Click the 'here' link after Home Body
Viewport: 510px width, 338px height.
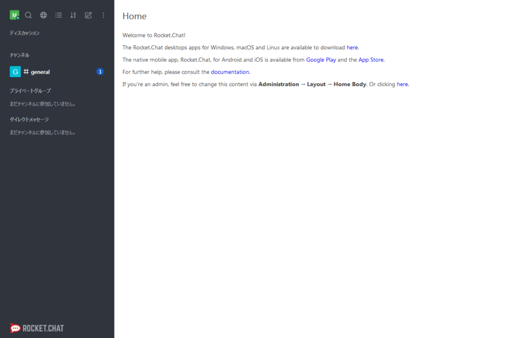pos(402,85)
